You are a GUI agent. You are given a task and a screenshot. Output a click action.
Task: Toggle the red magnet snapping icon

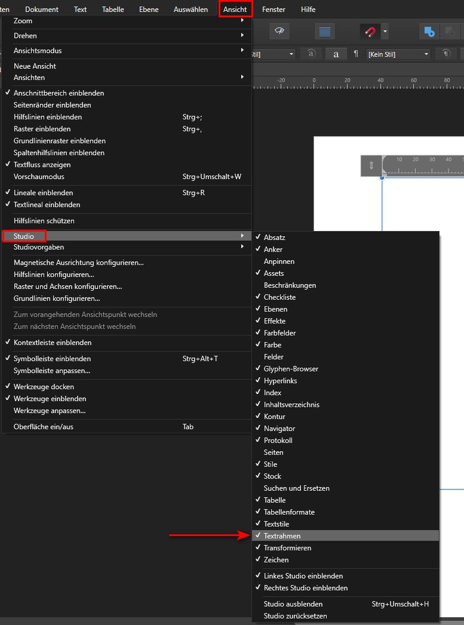[x=370, y=32]
